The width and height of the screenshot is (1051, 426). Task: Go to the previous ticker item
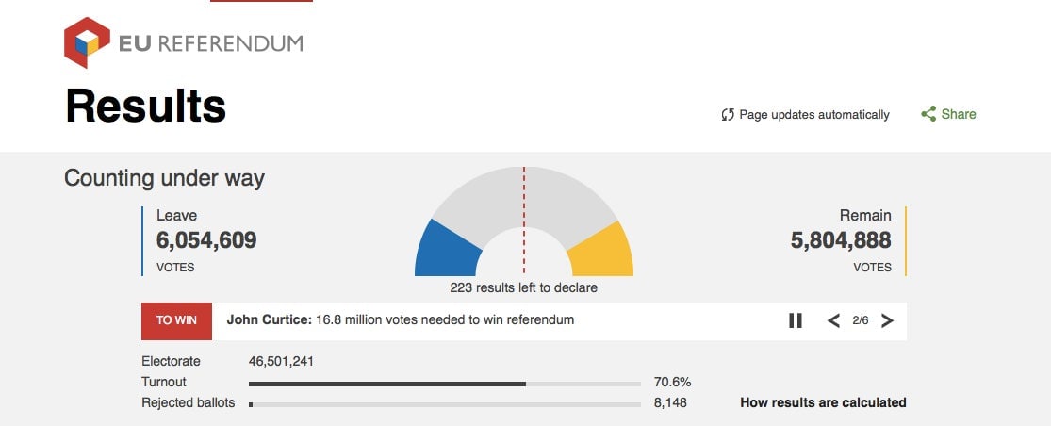pyautogui.click(x=834, y=320)
